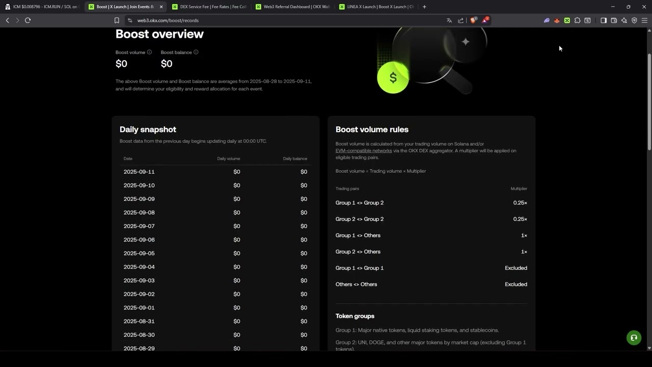
Task: Open the green support headset button
Action: 634,337
